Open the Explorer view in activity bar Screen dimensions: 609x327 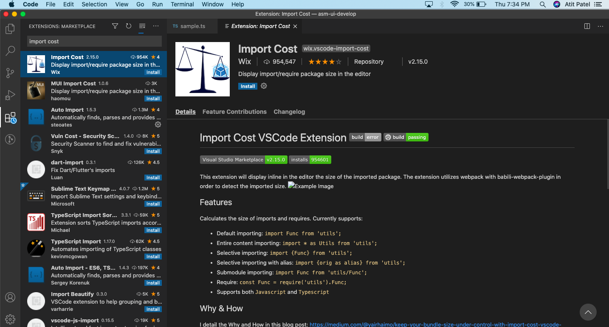click(x=10, y=29)
